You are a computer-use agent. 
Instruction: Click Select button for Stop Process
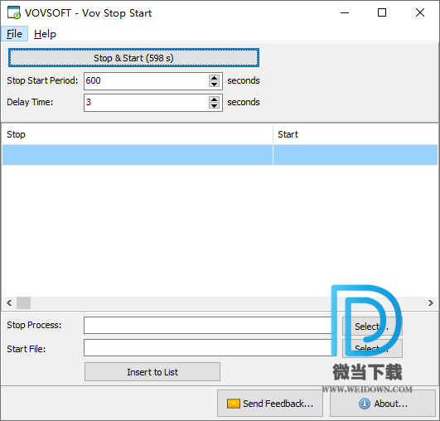(372, 327)
